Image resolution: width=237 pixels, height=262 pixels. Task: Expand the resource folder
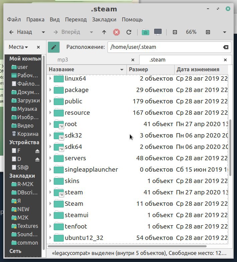pos(50,113)
